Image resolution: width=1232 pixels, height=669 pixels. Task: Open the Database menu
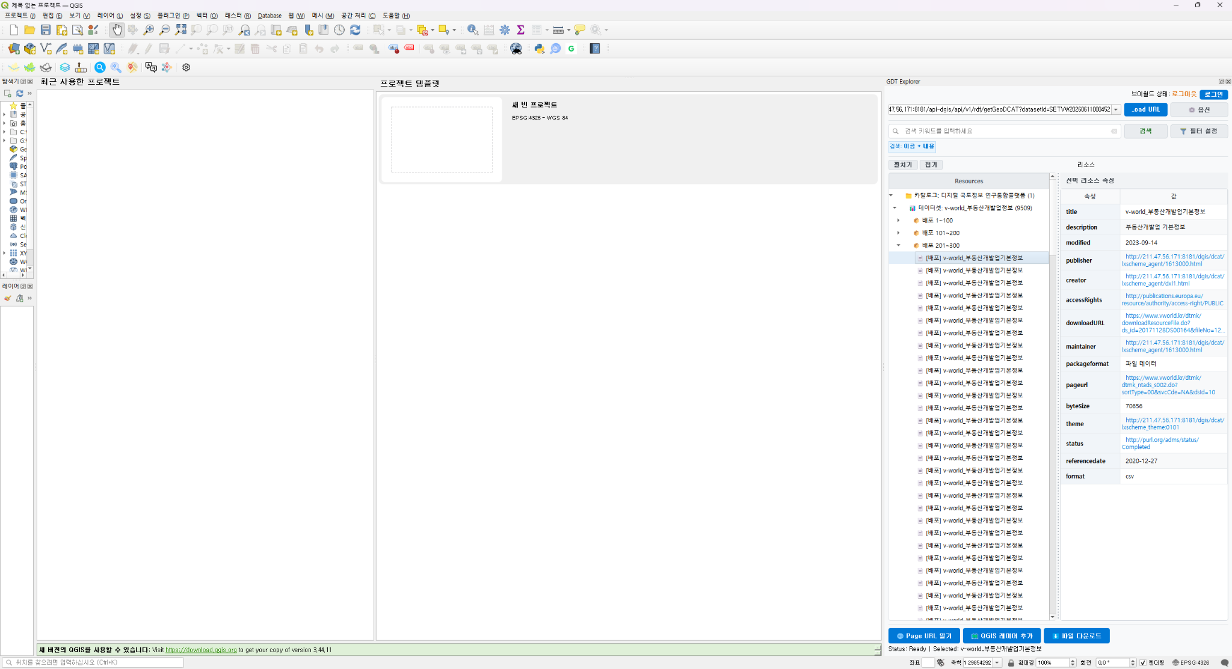pyautogui.click(x=269, y=16)
